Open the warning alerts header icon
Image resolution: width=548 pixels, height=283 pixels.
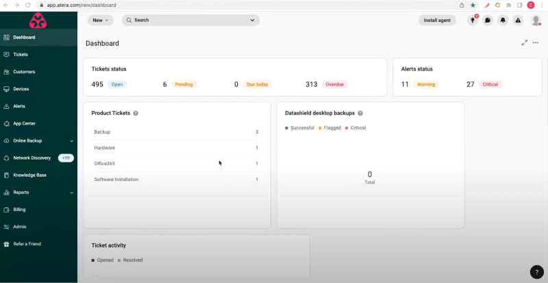tap(518, 21)
